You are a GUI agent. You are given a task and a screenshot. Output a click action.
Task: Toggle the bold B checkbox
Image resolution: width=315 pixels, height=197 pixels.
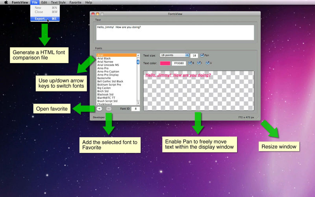tap(190, 63)
